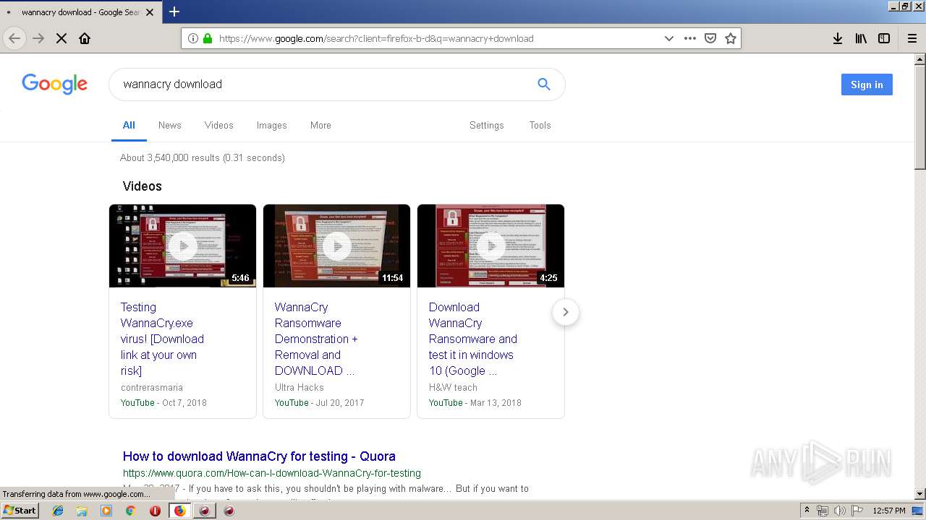Click the Videos section heading
The image size is (926, 520).
(143, 186)
